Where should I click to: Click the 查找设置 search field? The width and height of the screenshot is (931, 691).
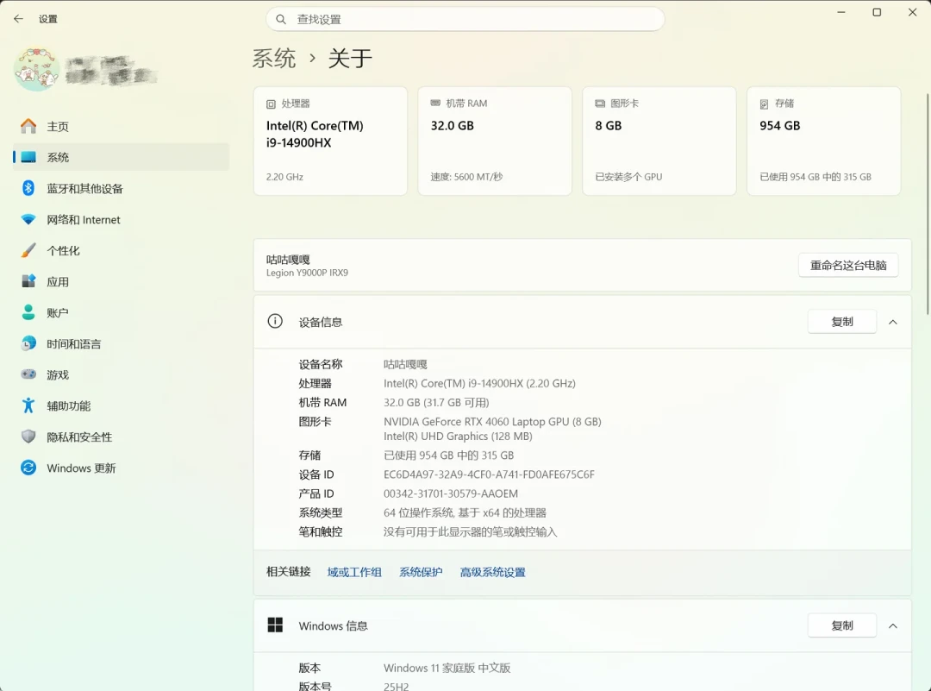465,20
